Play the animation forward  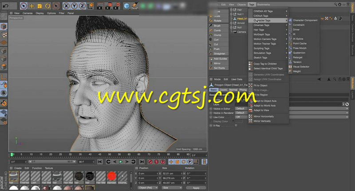(x=121, y=162)
